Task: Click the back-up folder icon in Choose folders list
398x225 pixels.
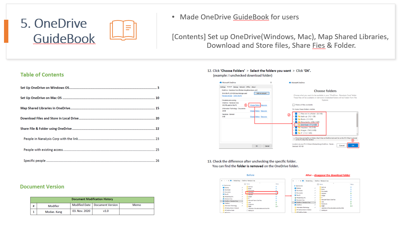Action: [299, 116]
